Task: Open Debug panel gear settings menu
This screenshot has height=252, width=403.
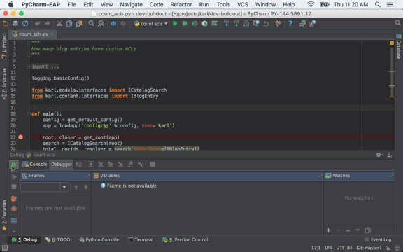Action: click(379, 155)
